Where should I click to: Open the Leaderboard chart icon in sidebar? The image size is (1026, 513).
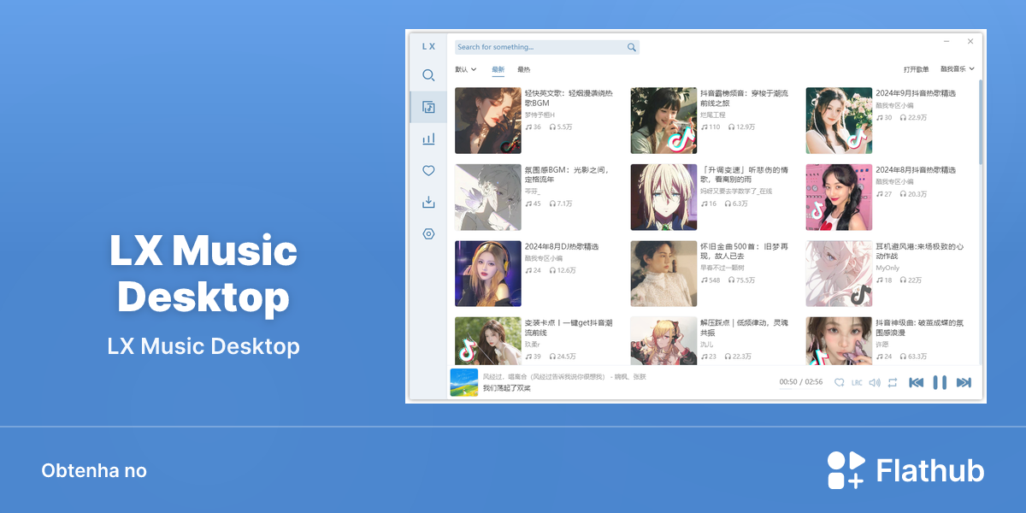[428, 139]
